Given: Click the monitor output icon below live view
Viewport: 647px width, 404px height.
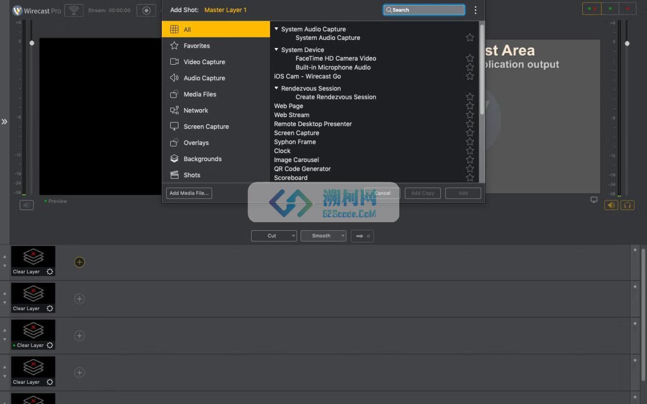Looking at the screenshot, I should pos(594,200).
